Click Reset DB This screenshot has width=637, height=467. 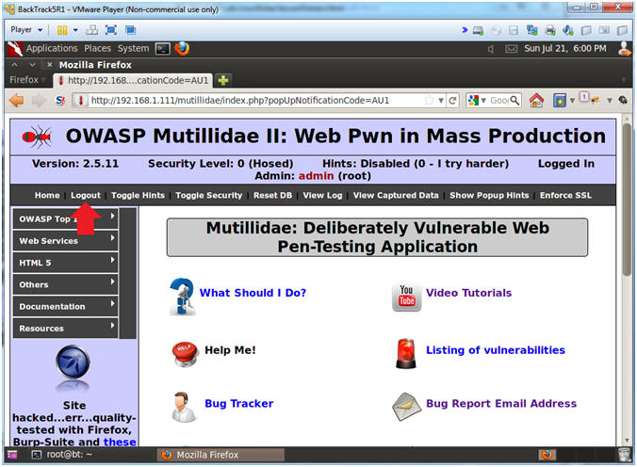coord(272,195)
